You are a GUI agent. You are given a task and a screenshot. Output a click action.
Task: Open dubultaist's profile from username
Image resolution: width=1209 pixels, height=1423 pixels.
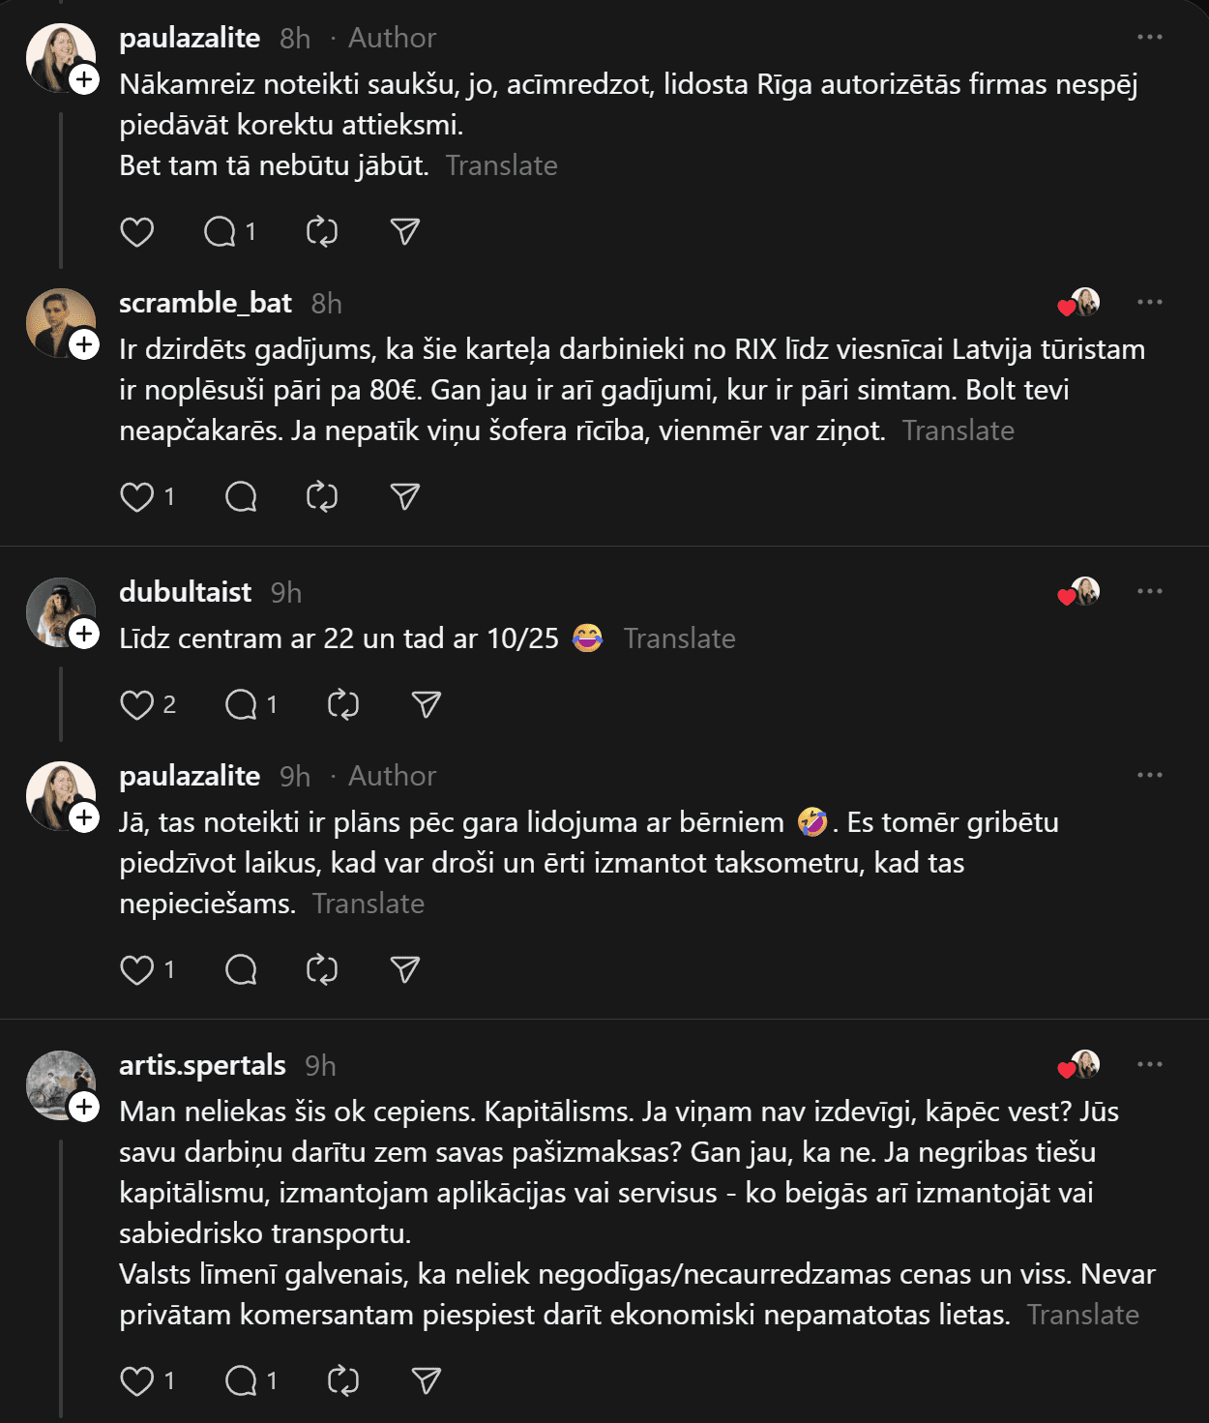tap(185, 592)
